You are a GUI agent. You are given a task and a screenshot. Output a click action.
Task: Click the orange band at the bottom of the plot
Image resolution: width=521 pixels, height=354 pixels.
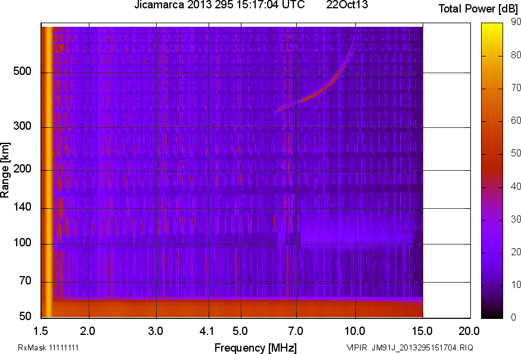point(232,309)
